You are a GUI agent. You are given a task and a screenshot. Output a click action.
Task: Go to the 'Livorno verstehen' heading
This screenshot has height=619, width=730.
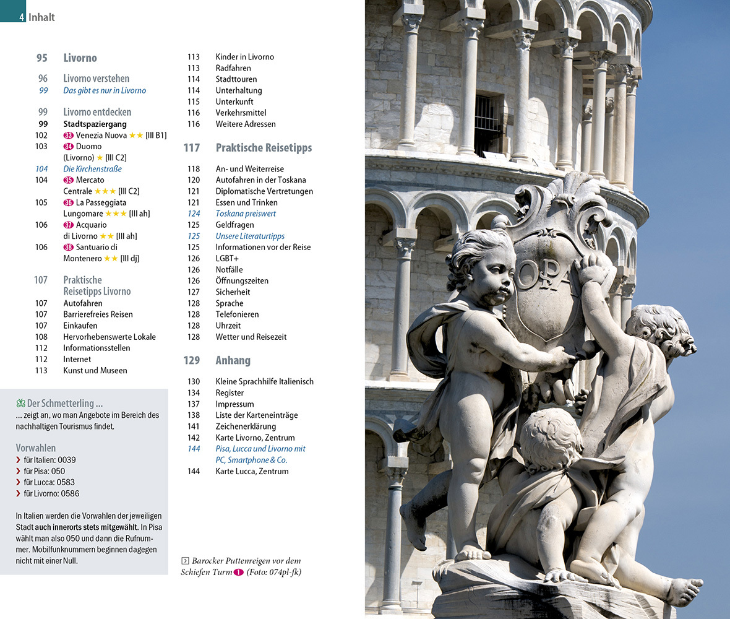[x=97, y=79]
